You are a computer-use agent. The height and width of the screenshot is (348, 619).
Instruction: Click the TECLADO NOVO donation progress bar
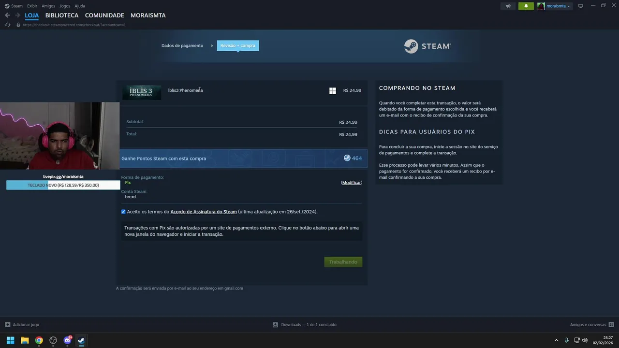pos(63,185)
